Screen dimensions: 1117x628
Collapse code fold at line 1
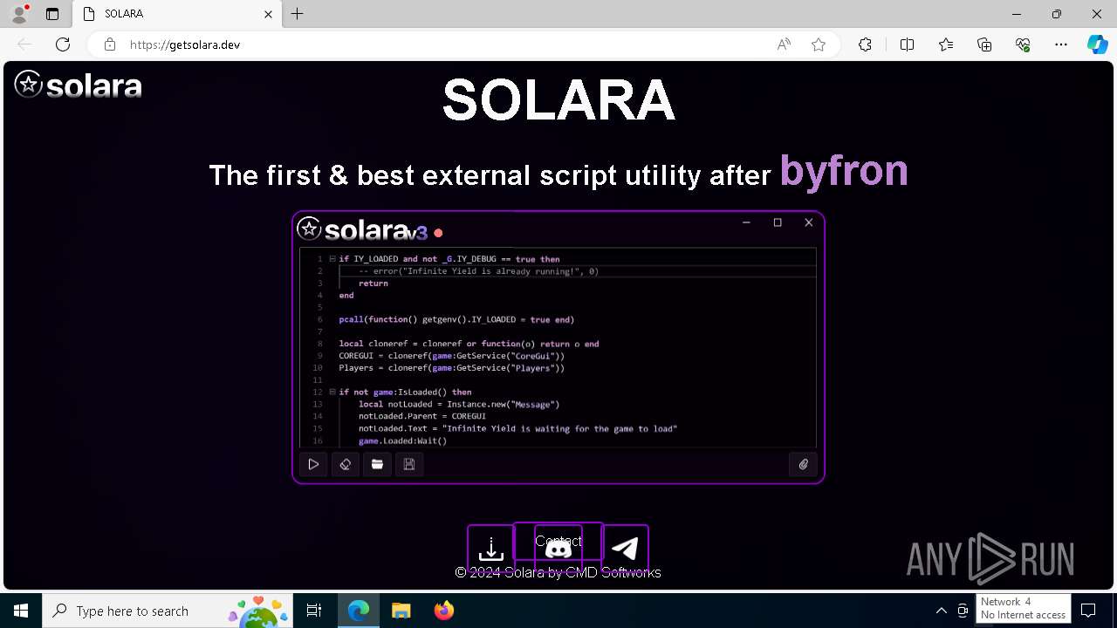[332, 259]
